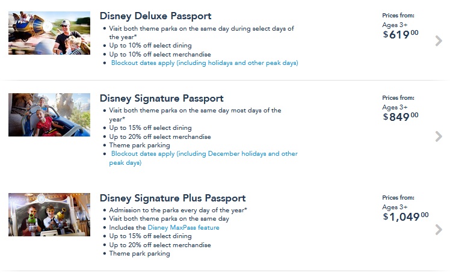Expand the Disney Signature Passport chevron arrow
Image resolution: width=450 pixels, height=273 pixels.
coord(439,136)
